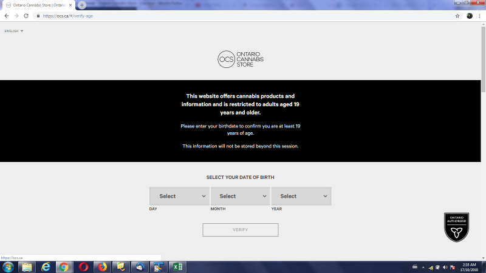Screen dimensions: 486x273
Task: Close the Ontario Cannabis Store tab
Action: 70,5
